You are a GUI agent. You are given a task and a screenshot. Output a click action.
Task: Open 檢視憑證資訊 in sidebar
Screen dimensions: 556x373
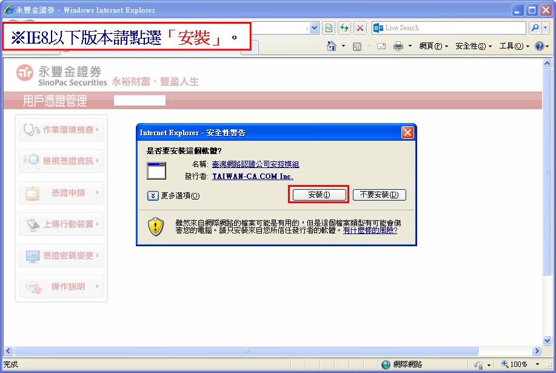click(x=61, y=161)
